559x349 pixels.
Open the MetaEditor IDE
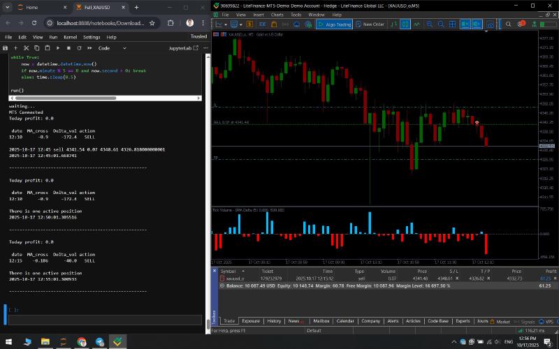(263, 24)
